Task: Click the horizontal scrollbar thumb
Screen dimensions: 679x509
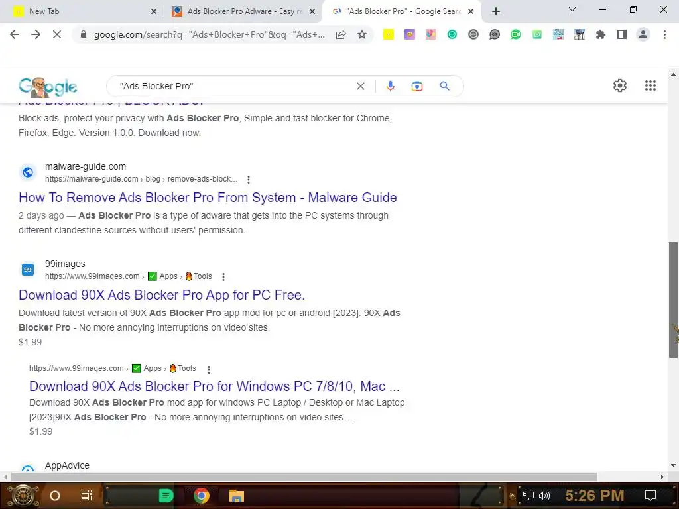Action: [x=304, y=477]
